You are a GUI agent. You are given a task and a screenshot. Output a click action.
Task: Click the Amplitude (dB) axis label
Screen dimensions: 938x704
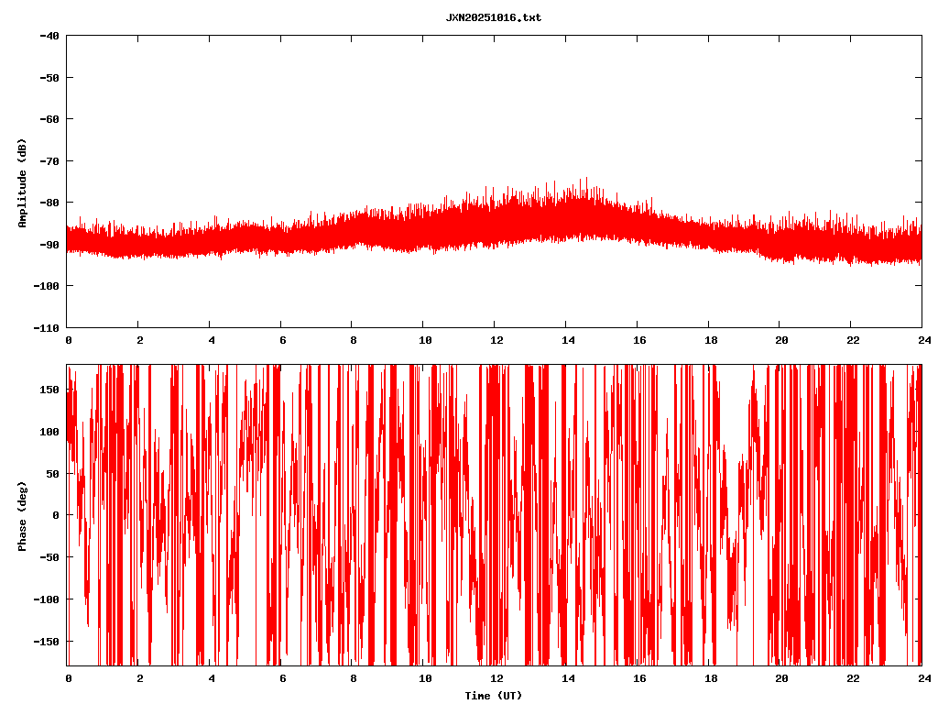(x=22, y=182)
